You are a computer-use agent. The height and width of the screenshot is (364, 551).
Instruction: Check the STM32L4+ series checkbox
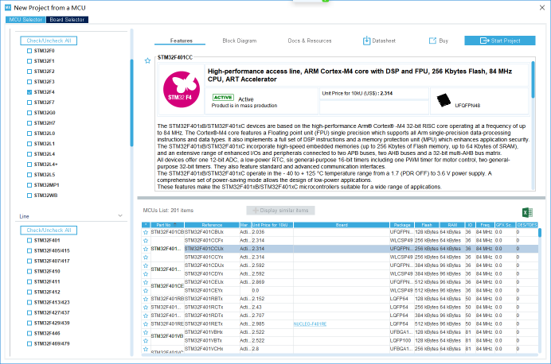(x=29, y=165)
